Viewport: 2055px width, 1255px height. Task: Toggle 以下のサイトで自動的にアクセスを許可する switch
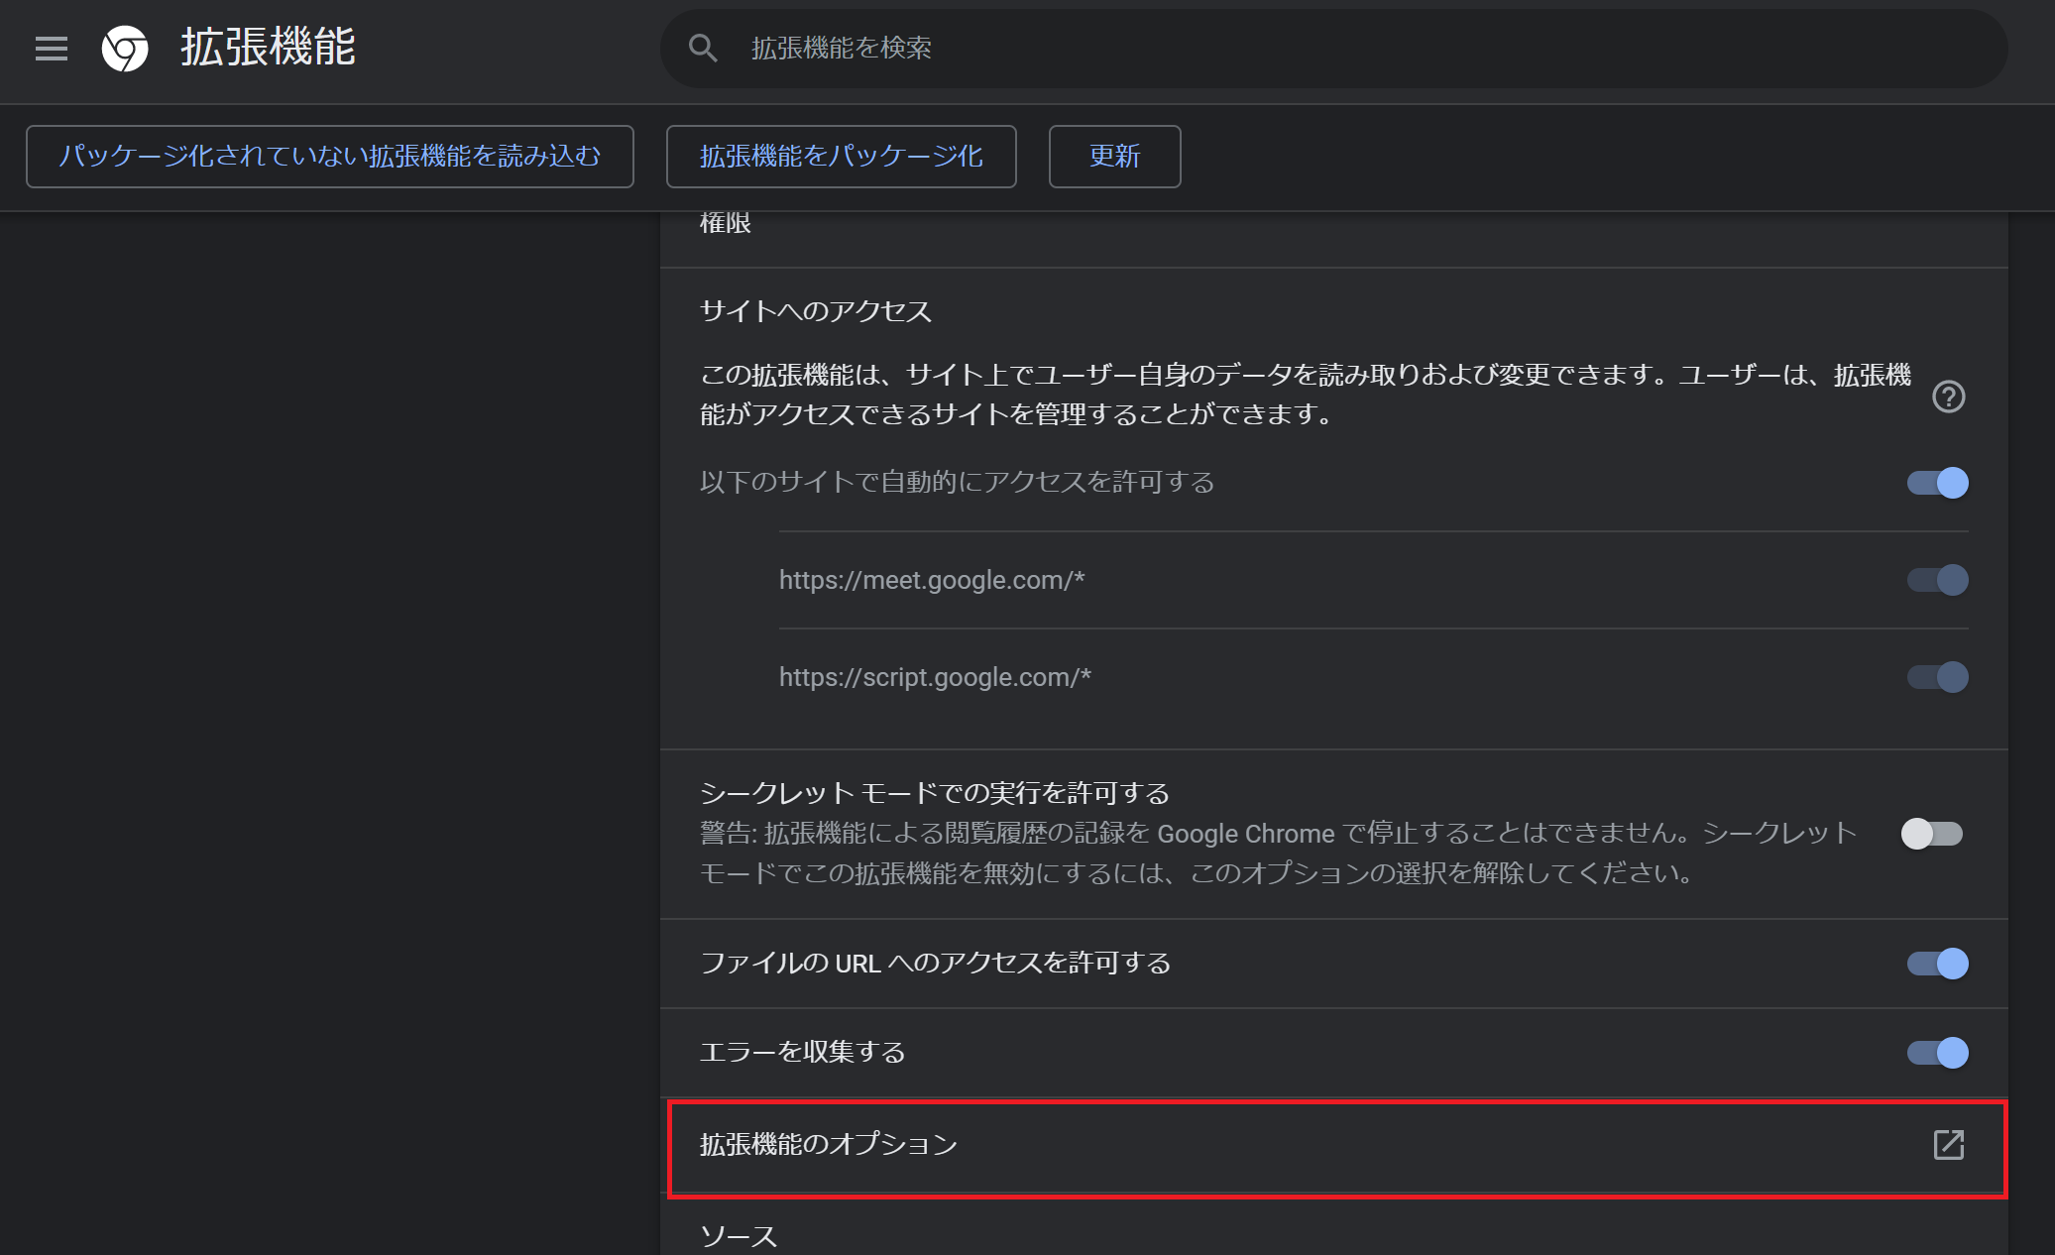1937,483
